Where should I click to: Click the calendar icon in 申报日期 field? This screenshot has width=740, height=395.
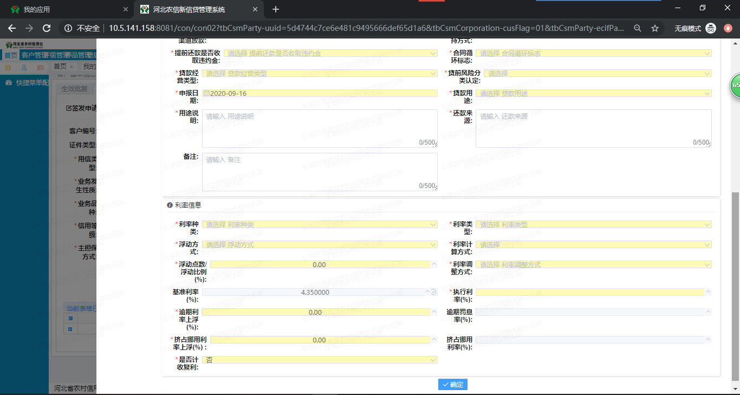coord(206,93)
